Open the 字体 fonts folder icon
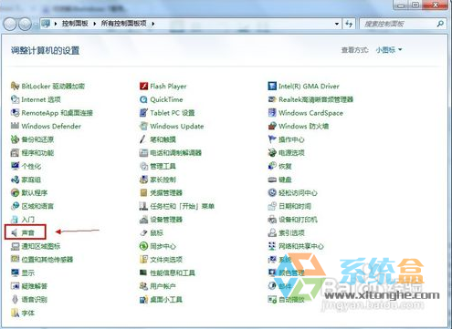This screenshot has width=452, height=329. click(15, 313)
